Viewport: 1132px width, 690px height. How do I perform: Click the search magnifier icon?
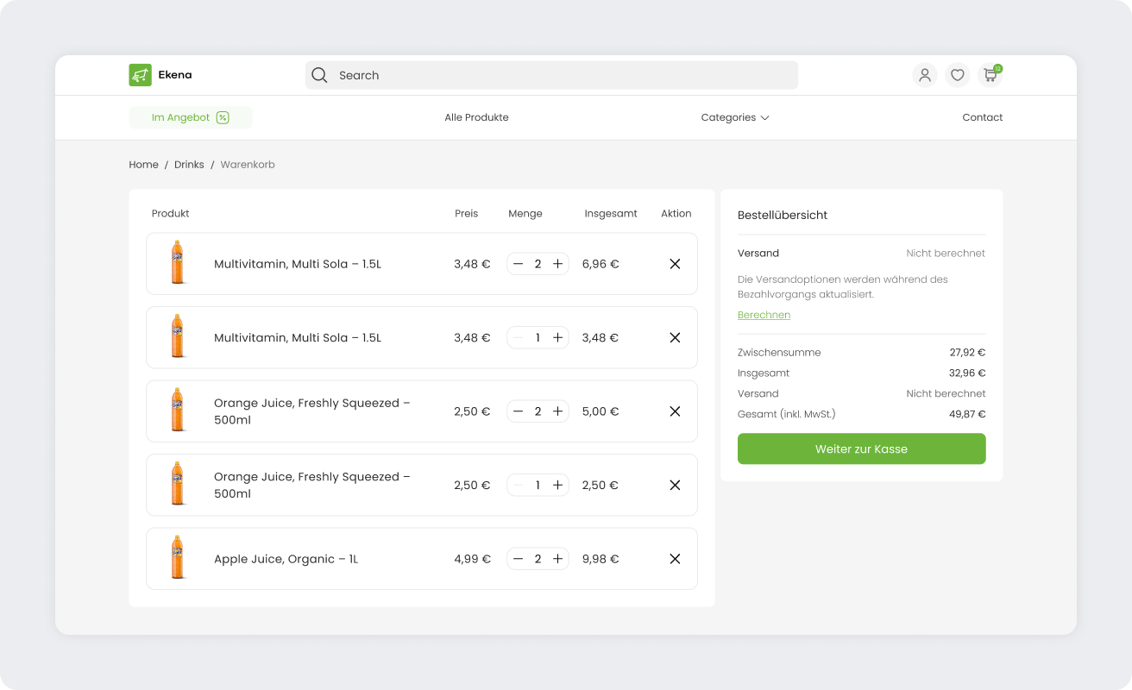tap(319, 75)
